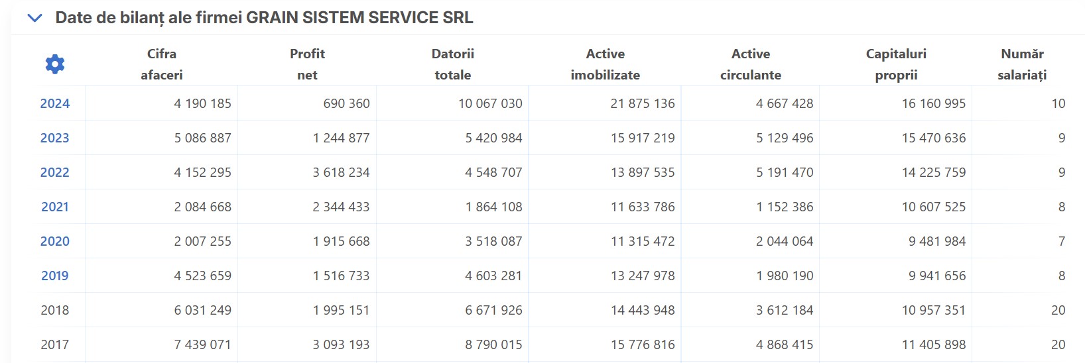Screen dimensions: 1085x363
Task: Select equity value 16 160 995
Action: [x=934, y=103]
